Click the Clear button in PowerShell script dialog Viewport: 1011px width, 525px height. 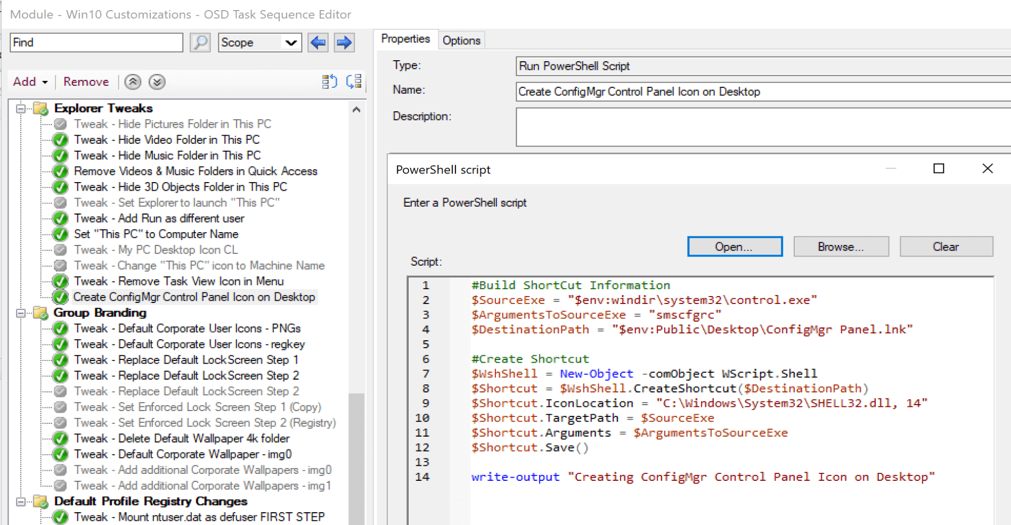[x=946, y=246]
